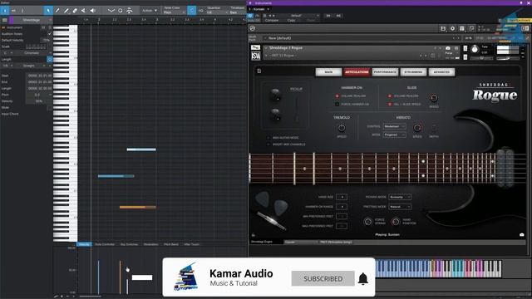
Task: Switch to the STRUMMING tab
Action: coord(413,72)
